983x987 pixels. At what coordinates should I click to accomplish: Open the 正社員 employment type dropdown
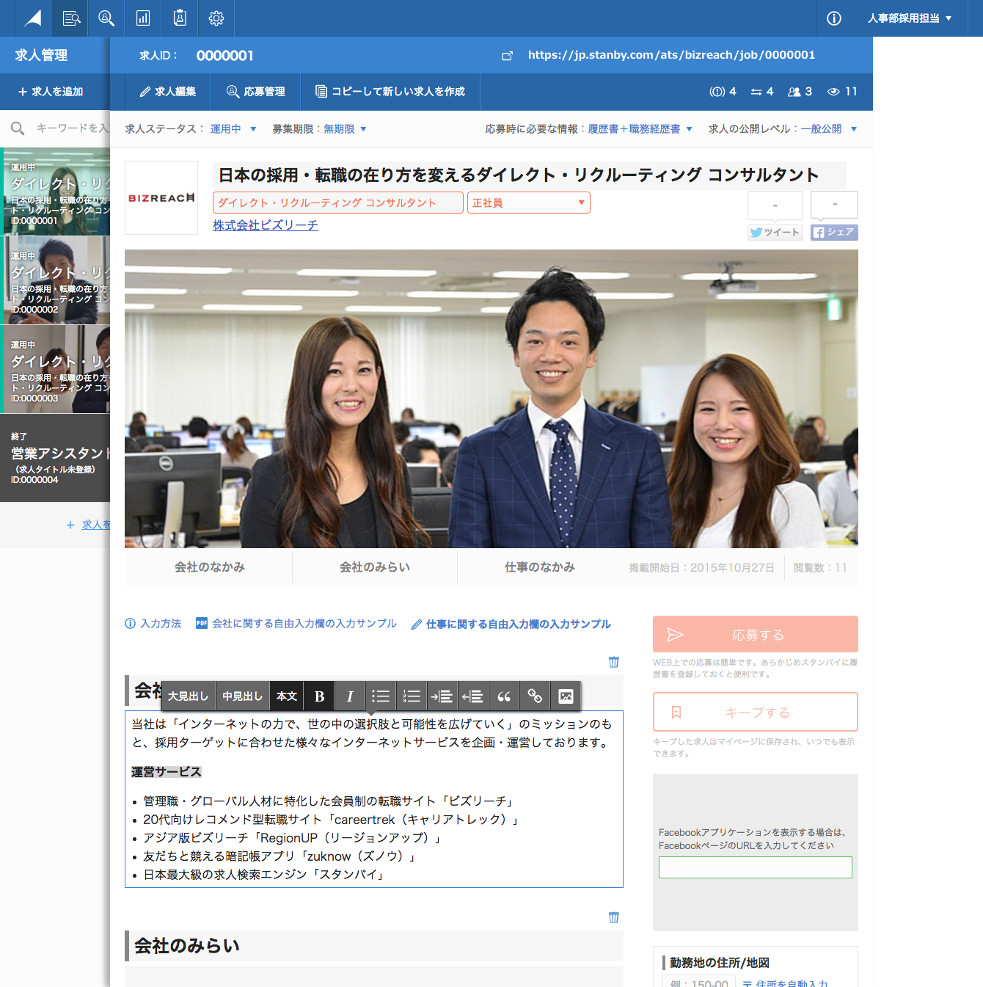(528, 203)
